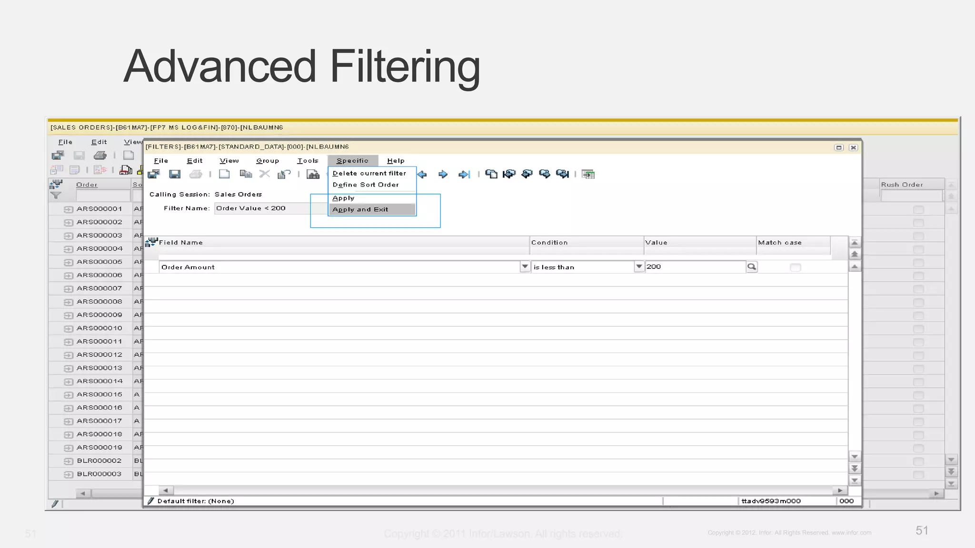Screen dimensions: 975x548
Task: Choose Apply and Exit from the Specific menu
Action: pyautogui.click(x=360, y=209)
